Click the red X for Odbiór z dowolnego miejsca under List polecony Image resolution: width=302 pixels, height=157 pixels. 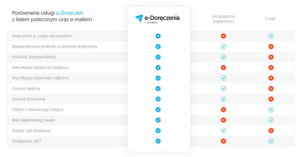(x=224, y=110)
